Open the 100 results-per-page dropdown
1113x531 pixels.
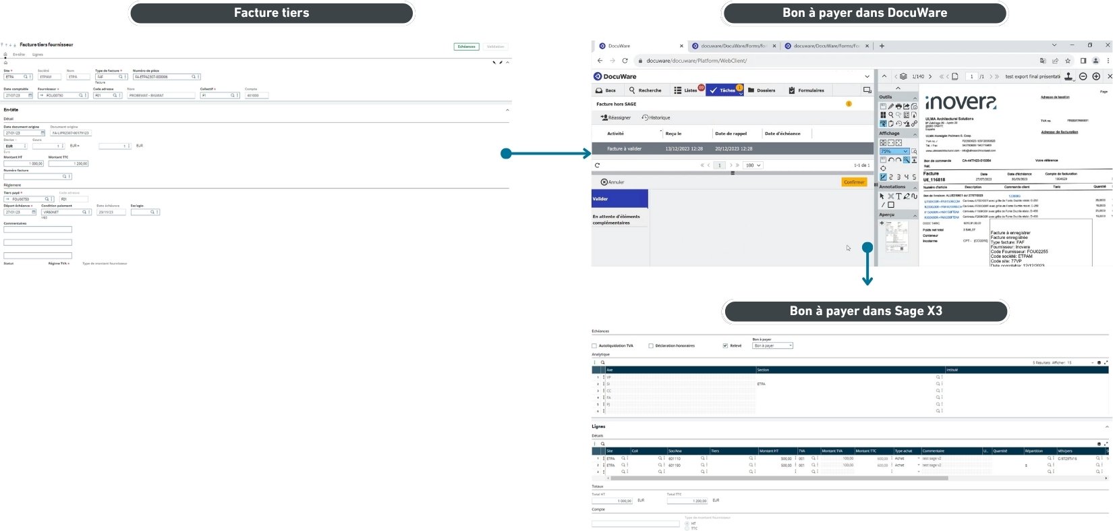753,165
